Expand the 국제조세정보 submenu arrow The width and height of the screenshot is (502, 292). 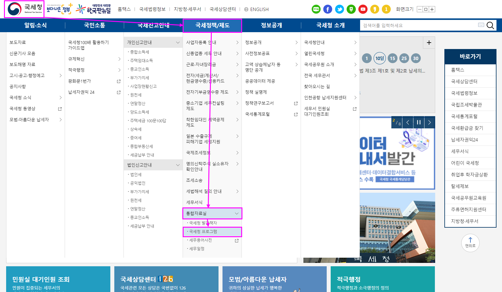click(237, 153)
